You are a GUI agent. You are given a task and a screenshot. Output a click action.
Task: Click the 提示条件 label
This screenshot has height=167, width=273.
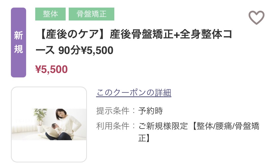pyautogui.click(x=113, y=111)
